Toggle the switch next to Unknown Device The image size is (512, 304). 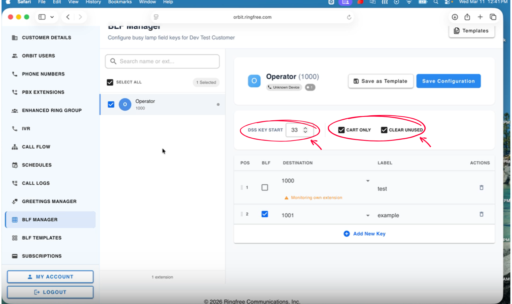click(x=310, y=87)
